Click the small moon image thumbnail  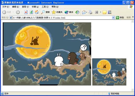[x=109, y=72]
